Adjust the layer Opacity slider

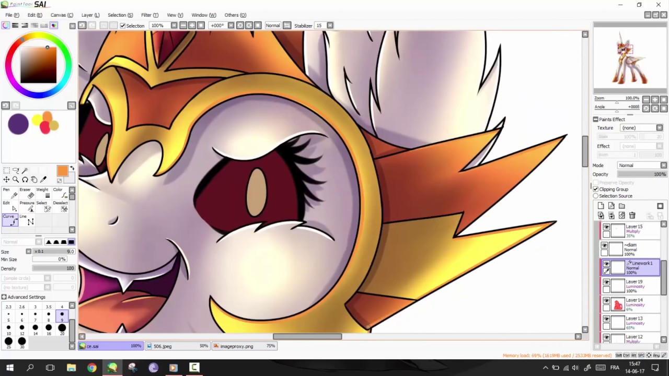click(642, 174)
